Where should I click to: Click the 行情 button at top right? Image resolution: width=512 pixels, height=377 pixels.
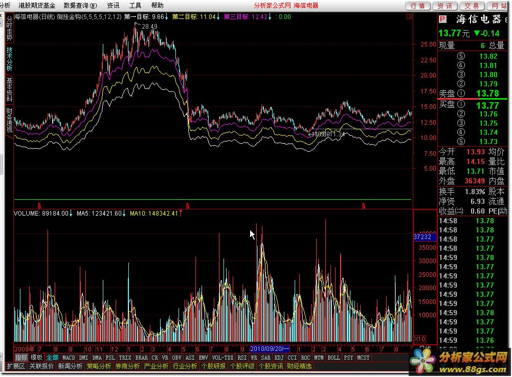click(418, 6)
